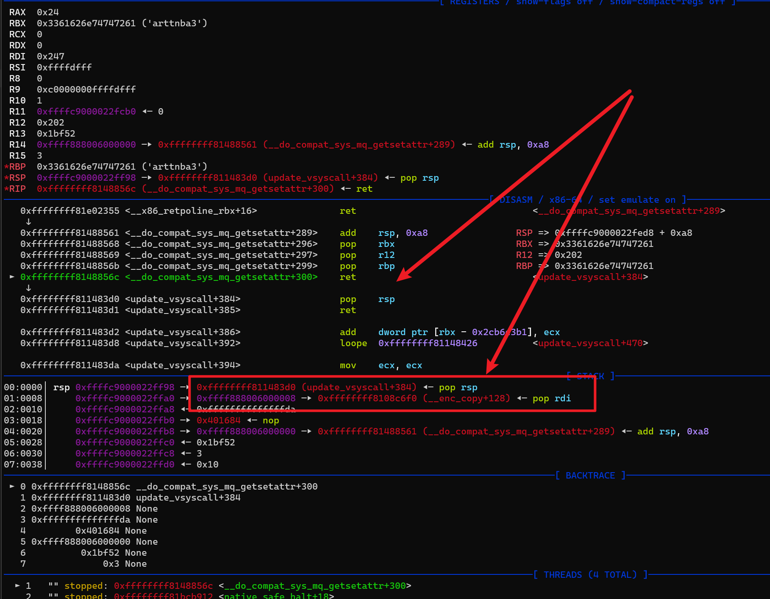The width and height of the screenshot is (770, 599).
Task: Click the BACKTRACE panel header
Action: click(590, 476)
